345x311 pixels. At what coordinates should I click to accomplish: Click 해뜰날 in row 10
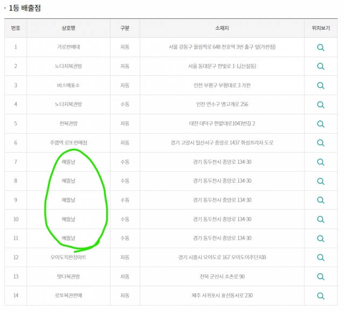tap(68, 219)
